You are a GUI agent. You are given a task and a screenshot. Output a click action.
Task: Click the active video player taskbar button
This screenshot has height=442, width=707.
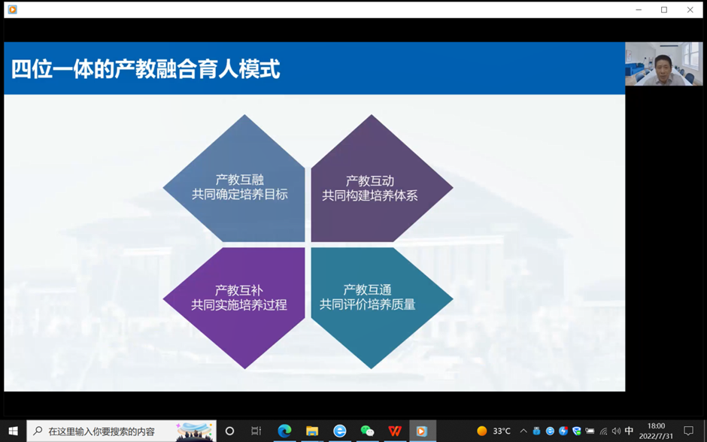coord(422,431)
